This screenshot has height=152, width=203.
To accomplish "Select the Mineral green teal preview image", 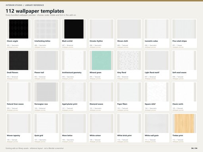I will 101,61.
